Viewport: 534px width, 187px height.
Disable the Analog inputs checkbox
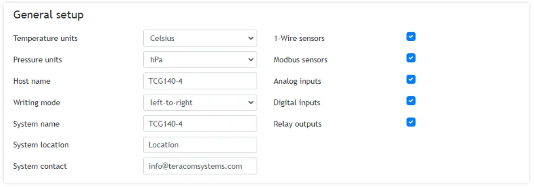coord(411,79)
